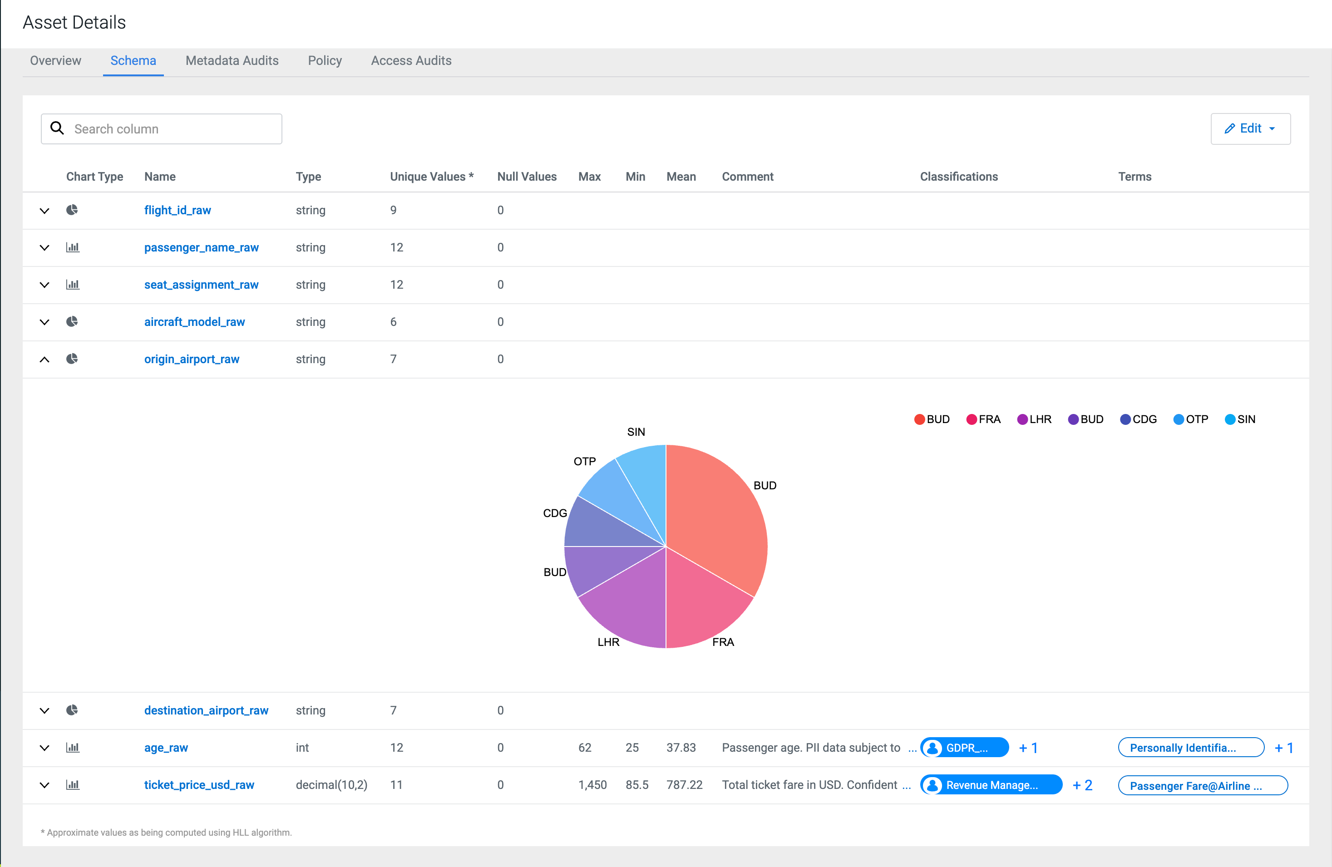Click pie chart icon for destination_airport_raw
Image resolution: width=1332 pixels, height=867 pixels.
[72, 710]
